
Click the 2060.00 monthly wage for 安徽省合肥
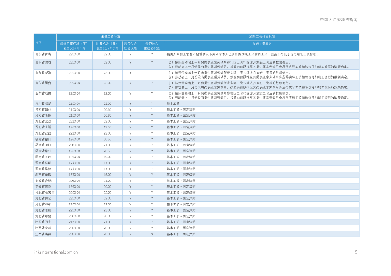(74, 181)
